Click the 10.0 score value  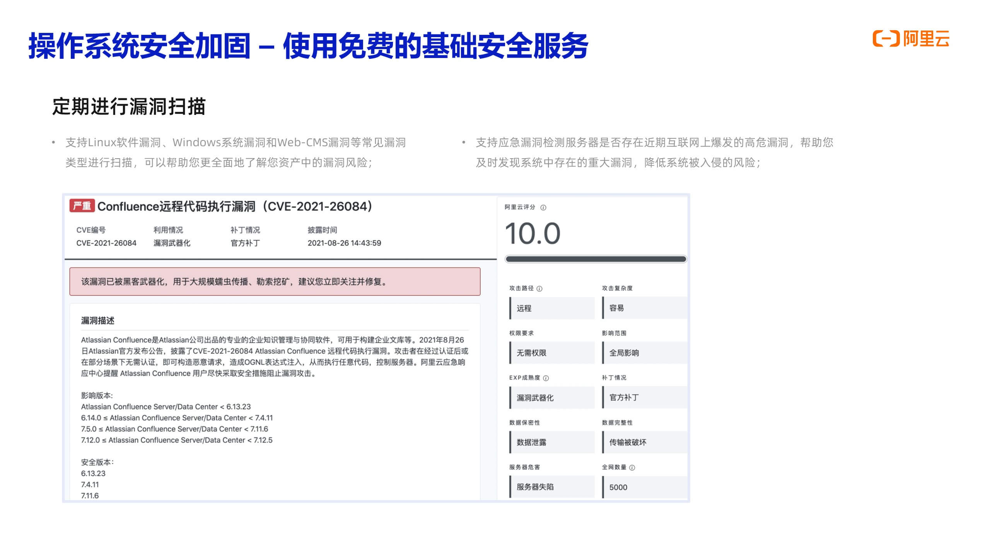(x=533, y=233)
